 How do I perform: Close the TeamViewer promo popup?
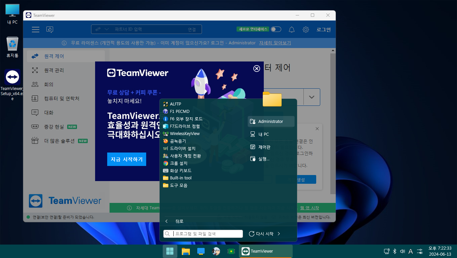257,69
